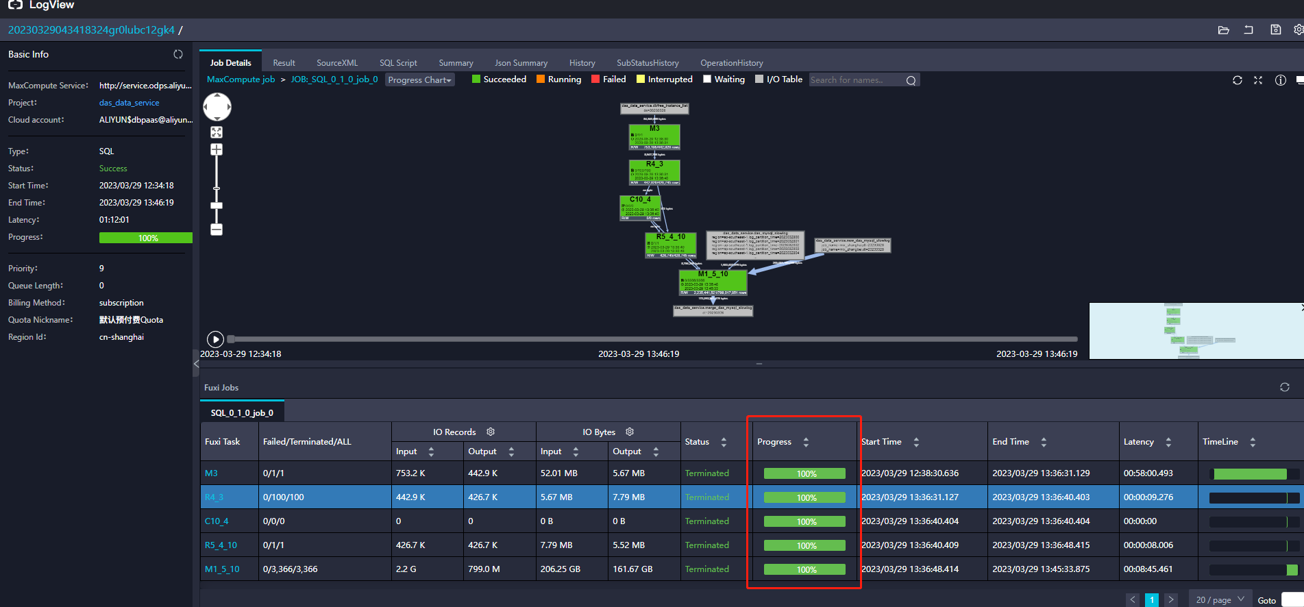1304x607 pixels.
Task: Open the M3 Fuxi task link
Action: tap(211, 473)
